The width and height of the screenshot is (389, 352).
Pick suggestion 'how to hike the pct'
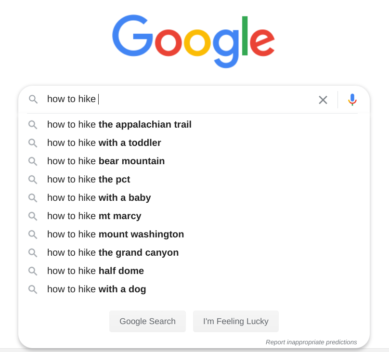(x=194, y=179)
